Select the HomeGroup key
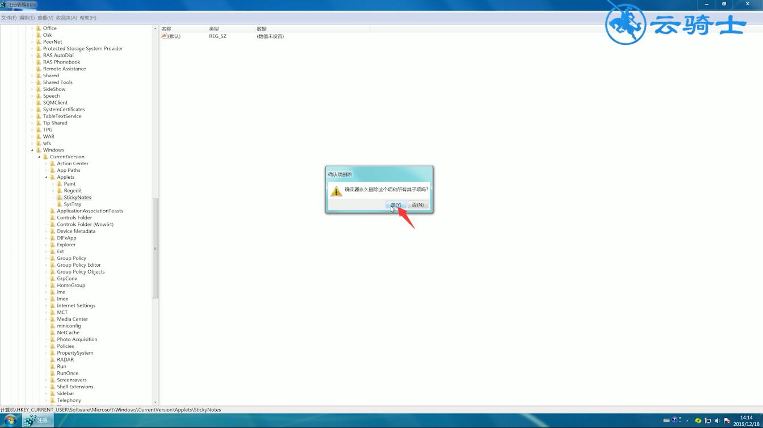The width and height of the screenshot is (763, 428). (71, 286)
